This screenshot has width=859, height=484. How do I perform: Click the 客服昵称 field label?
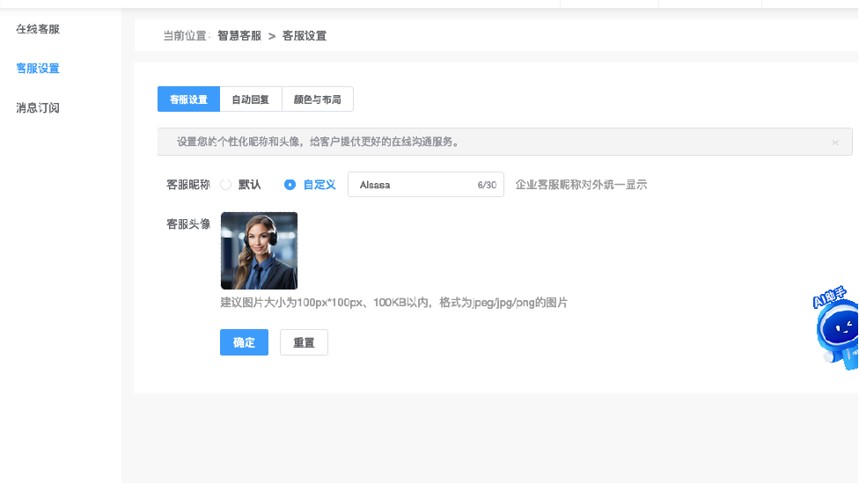[x=188, y=185]
